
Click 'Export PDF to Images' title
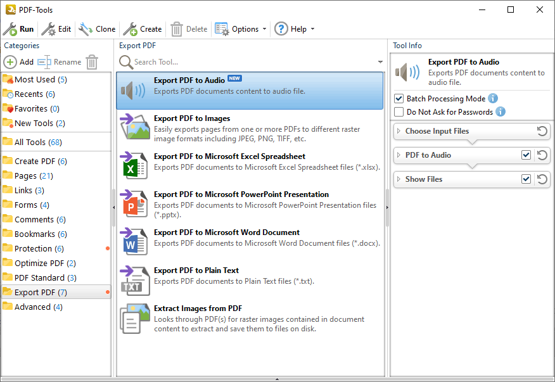click(x=192, y=118)
